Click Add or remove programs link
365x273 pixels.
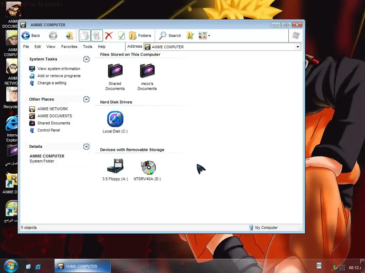(x=59, y=76)
